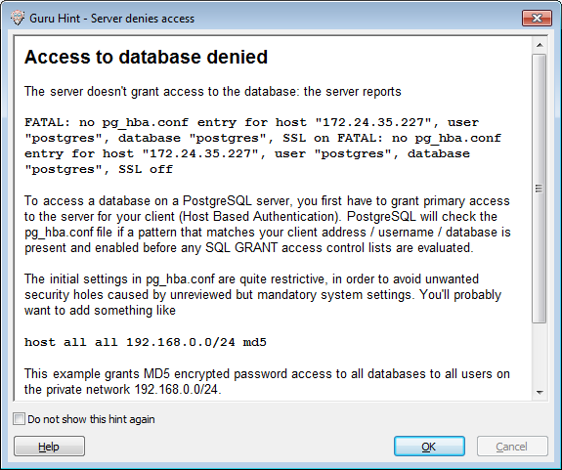The width and height of the screenshot is (562, 470).
Task: Click the 'Guru Hint - Server denies access' title text
Action: point(111,19)
